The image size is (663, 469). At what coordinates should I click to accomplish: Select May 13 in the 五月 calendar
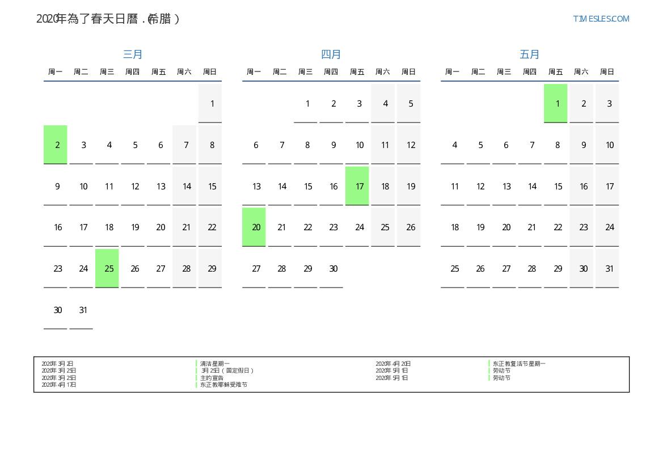pyautogui.click(x=504, y=186)
